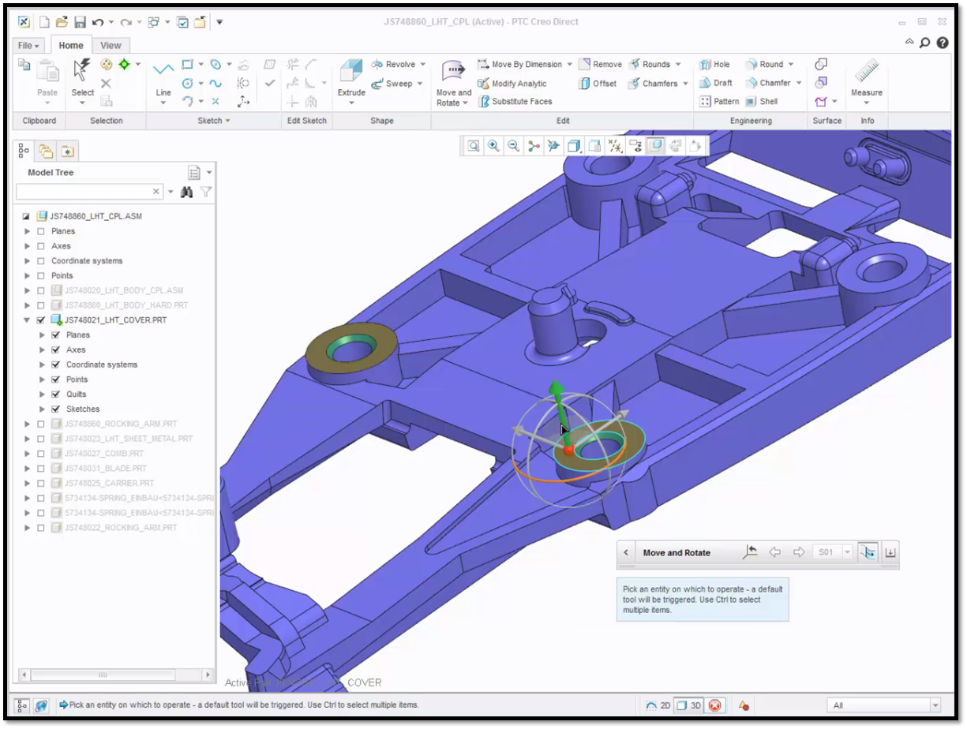Click the binoculars find icon
This screenshot has height=729, width=967.
coord(187,192)
